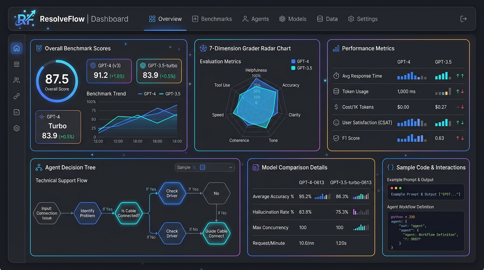484x270 pixels.
Task: Click the Example Prompt & Output code box
Action: [426, 192]
